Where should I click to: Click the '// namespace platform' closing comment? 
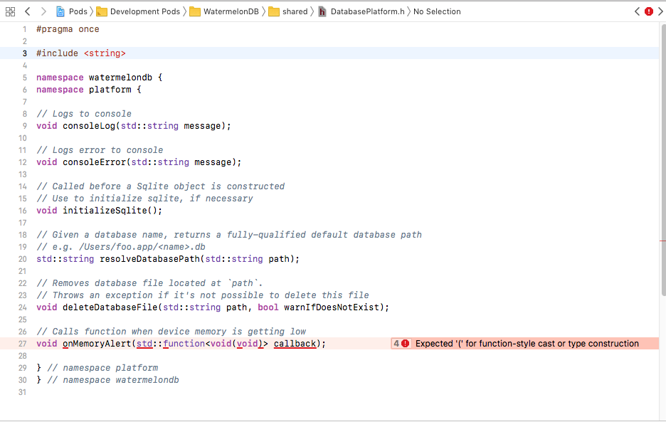click(102, 368)
